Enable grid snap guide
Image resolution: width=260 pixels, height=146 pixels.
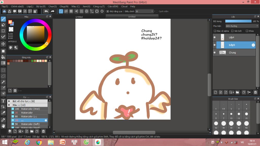(71, 11)
